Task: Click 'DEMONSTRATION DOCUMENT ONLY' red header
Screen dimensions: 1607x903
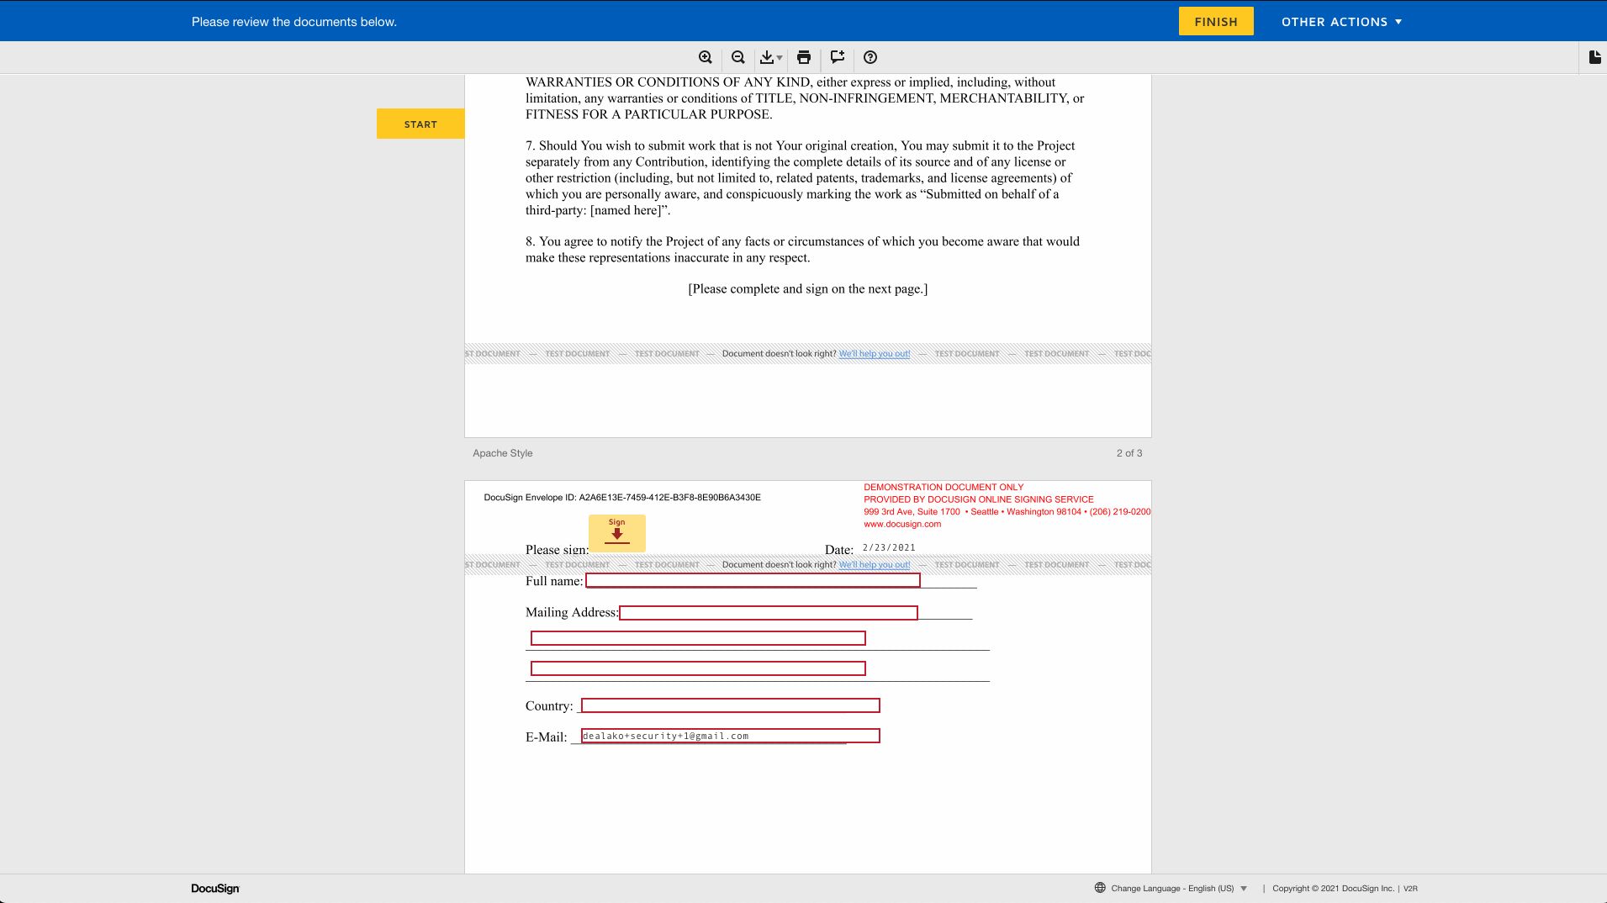Action: pos(944,487)
